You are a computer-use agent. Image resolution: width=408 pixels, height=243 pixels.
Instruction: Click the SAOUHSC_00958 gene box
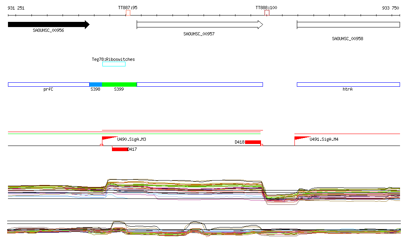(x=348, y=25)
